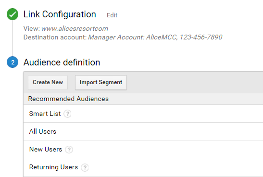
Task: Select the New Users audience
Action: click(x=143, y=149)
